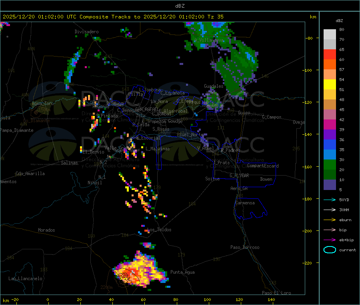360x305 pixels.
Task: Click the 'La_Nora' map label
Action: tap(159, 101)
